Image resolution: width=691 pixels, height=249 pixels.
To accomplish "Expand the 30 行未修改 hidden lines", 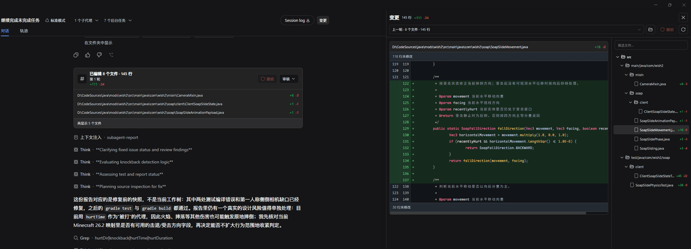I will click(500, 207).
